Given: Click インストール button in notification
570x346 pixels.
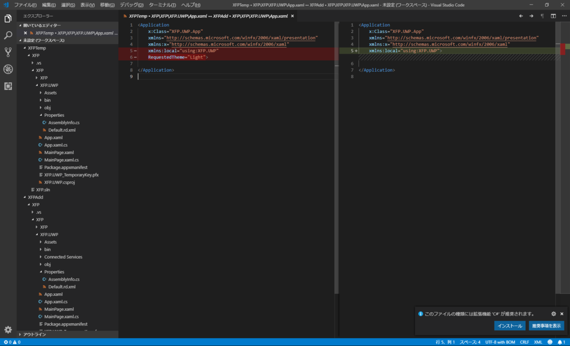Looking at the screenshot, I should click(510, 325).
